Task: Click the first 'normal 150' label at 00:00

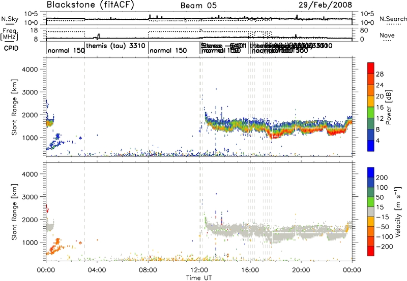Action: (x=66, y=50)
